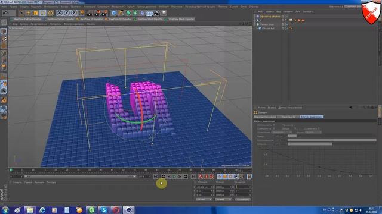Screen dimensions: 382x214
Task: Click the Floor environment icon
Action: 149,12
